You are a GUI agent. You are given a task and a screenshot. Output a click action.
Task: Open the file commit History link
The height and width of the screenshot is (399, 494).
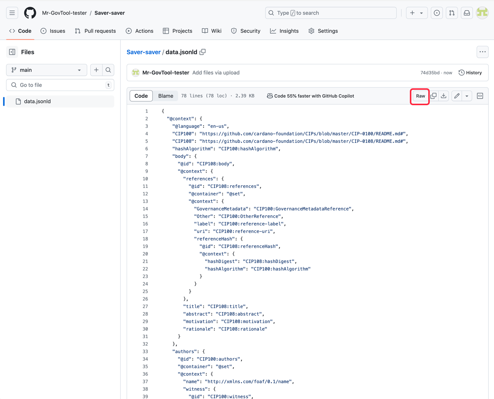pyautogui.click(x=470, y=73)
